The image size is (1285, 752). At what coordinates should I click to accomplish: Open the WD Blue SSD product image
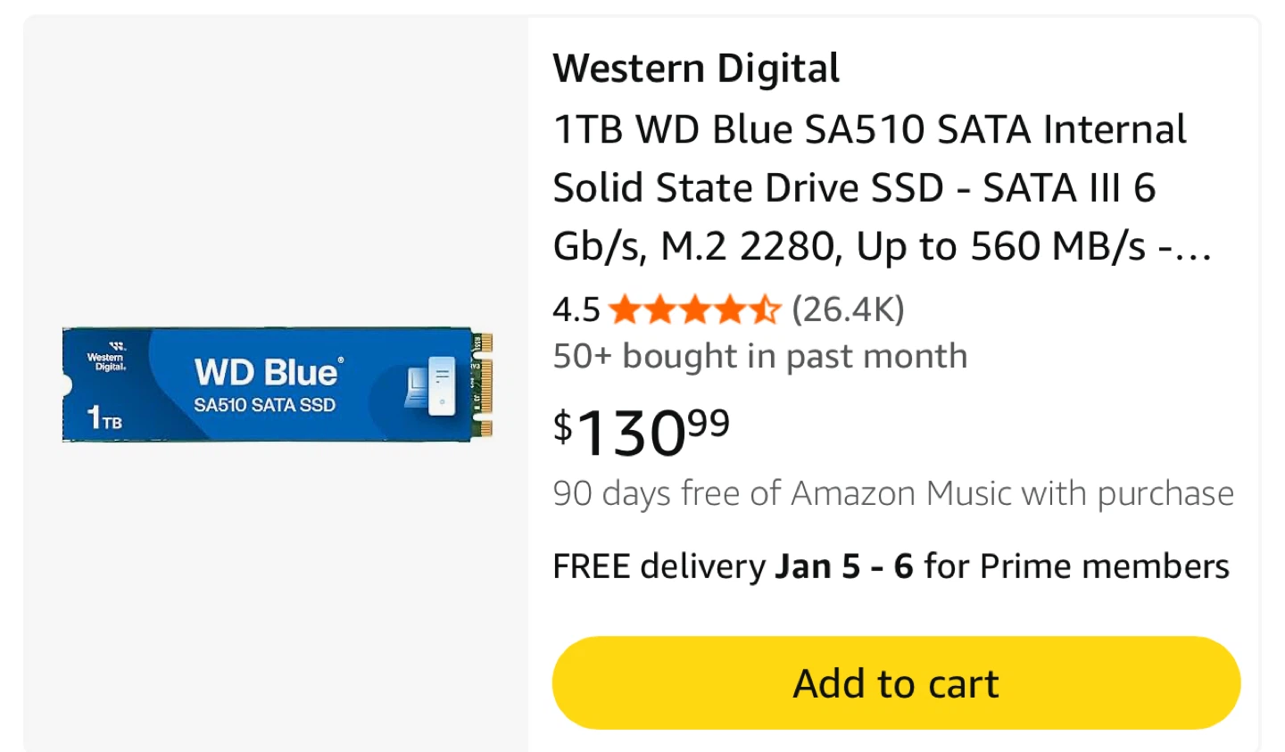[277, 384]
